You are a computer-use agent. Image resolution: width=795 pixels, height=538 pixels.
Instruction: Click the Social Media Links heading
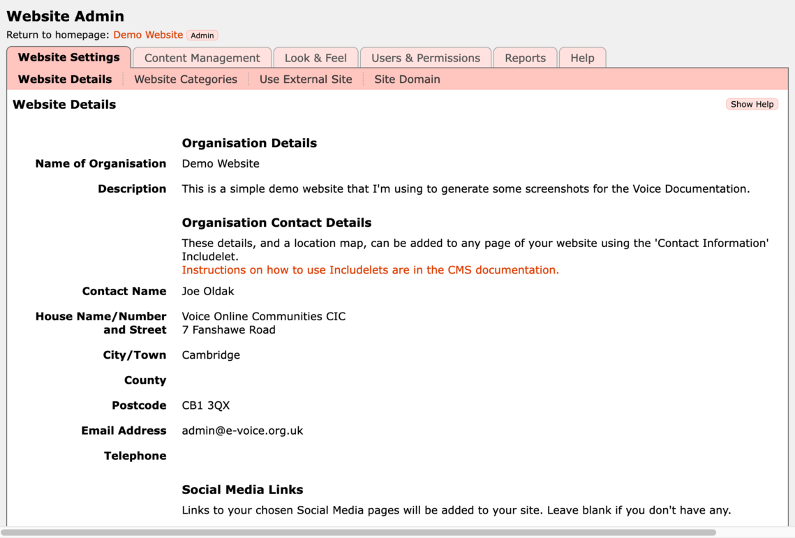(x=242, y=490)
